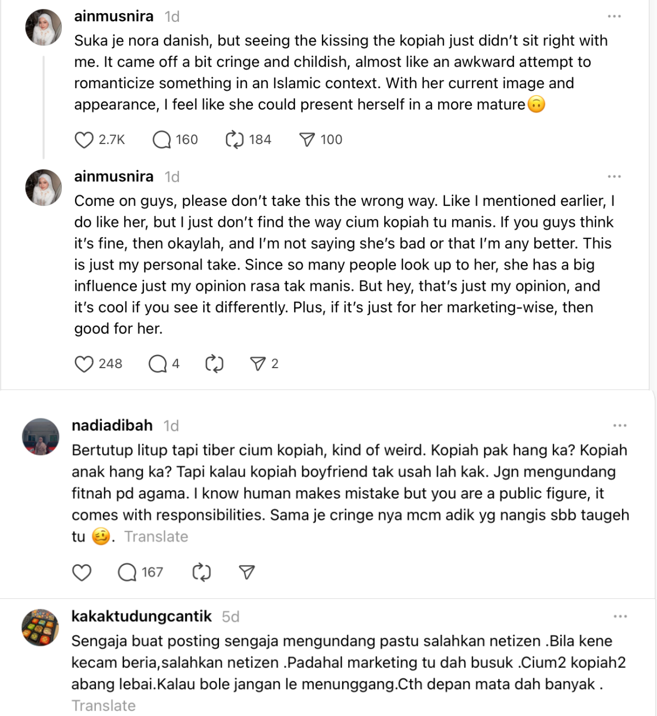Share nadiadibah's comment
The width and height of the screenshot is (657, 716).
tap(247, 573)
